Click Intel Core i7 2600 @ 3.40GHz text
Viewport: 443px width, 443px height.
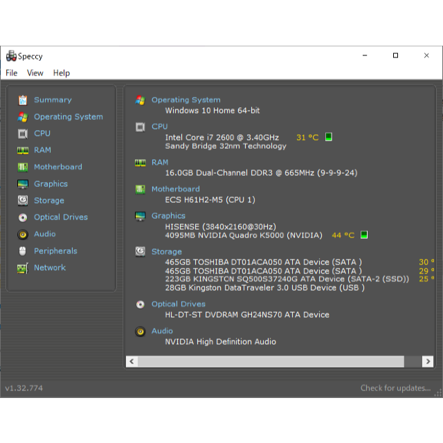click(x=222, y=138)
